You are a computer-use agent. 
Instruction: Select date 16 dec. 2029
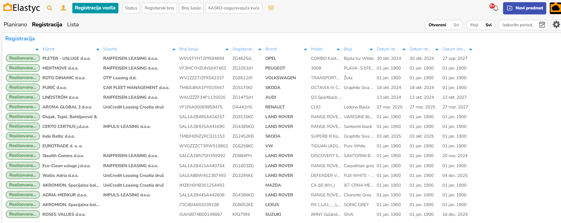click(x=455, y=214)
